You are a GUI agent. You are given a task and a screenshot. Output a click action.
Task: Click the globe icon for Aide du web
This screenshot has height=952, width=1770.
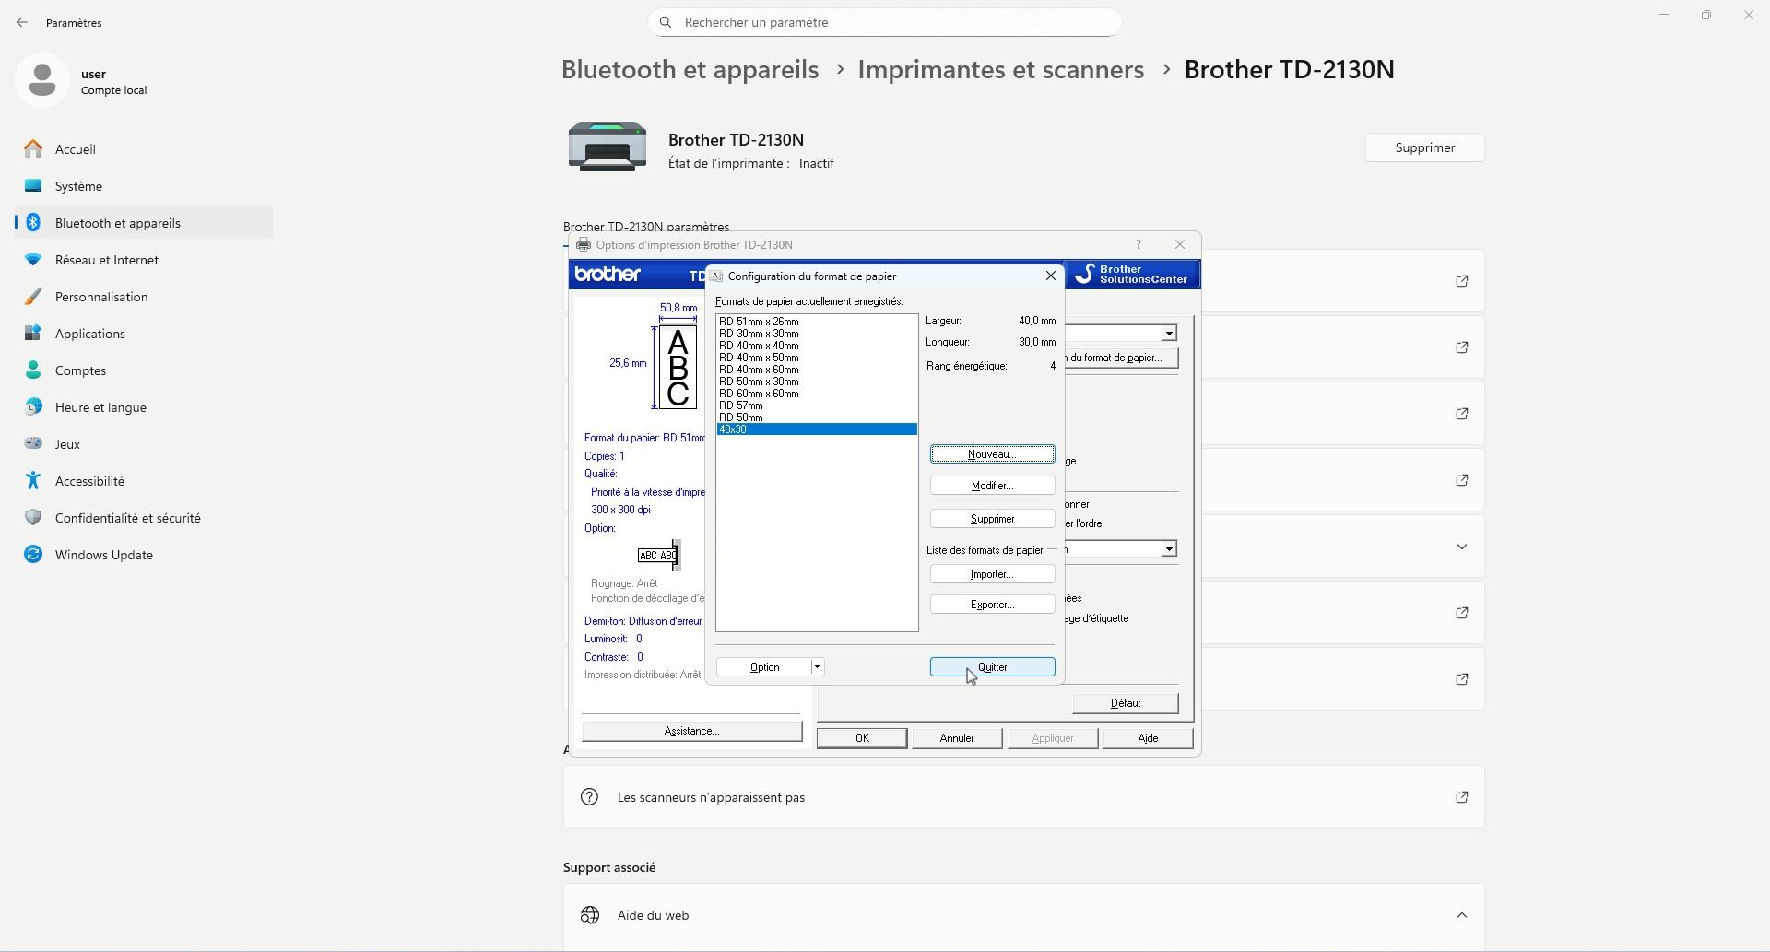point(590,915)
